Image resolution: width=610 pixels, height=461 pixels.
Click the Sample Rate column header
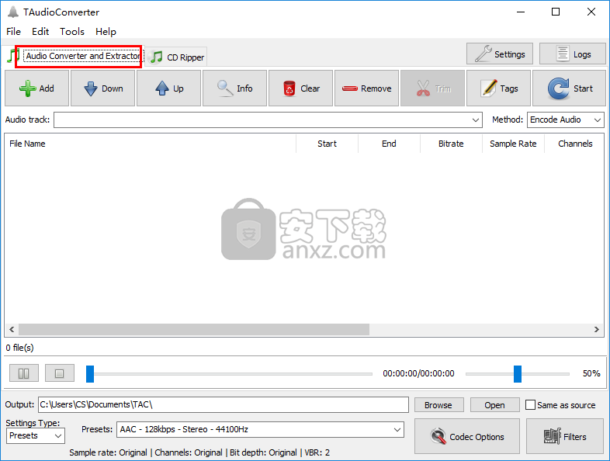pos(513,144)
